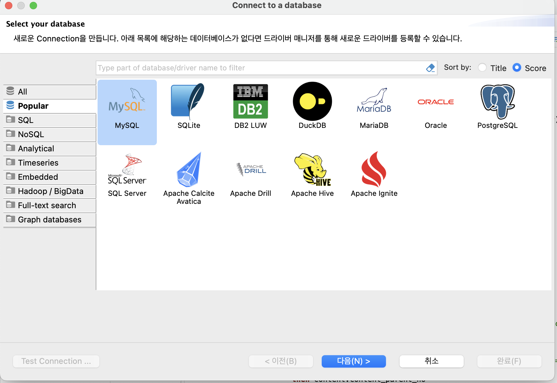Clear the filter with the eraser icon
The height and width of the screenshot is (383, 557).
[x=430, y=68]
